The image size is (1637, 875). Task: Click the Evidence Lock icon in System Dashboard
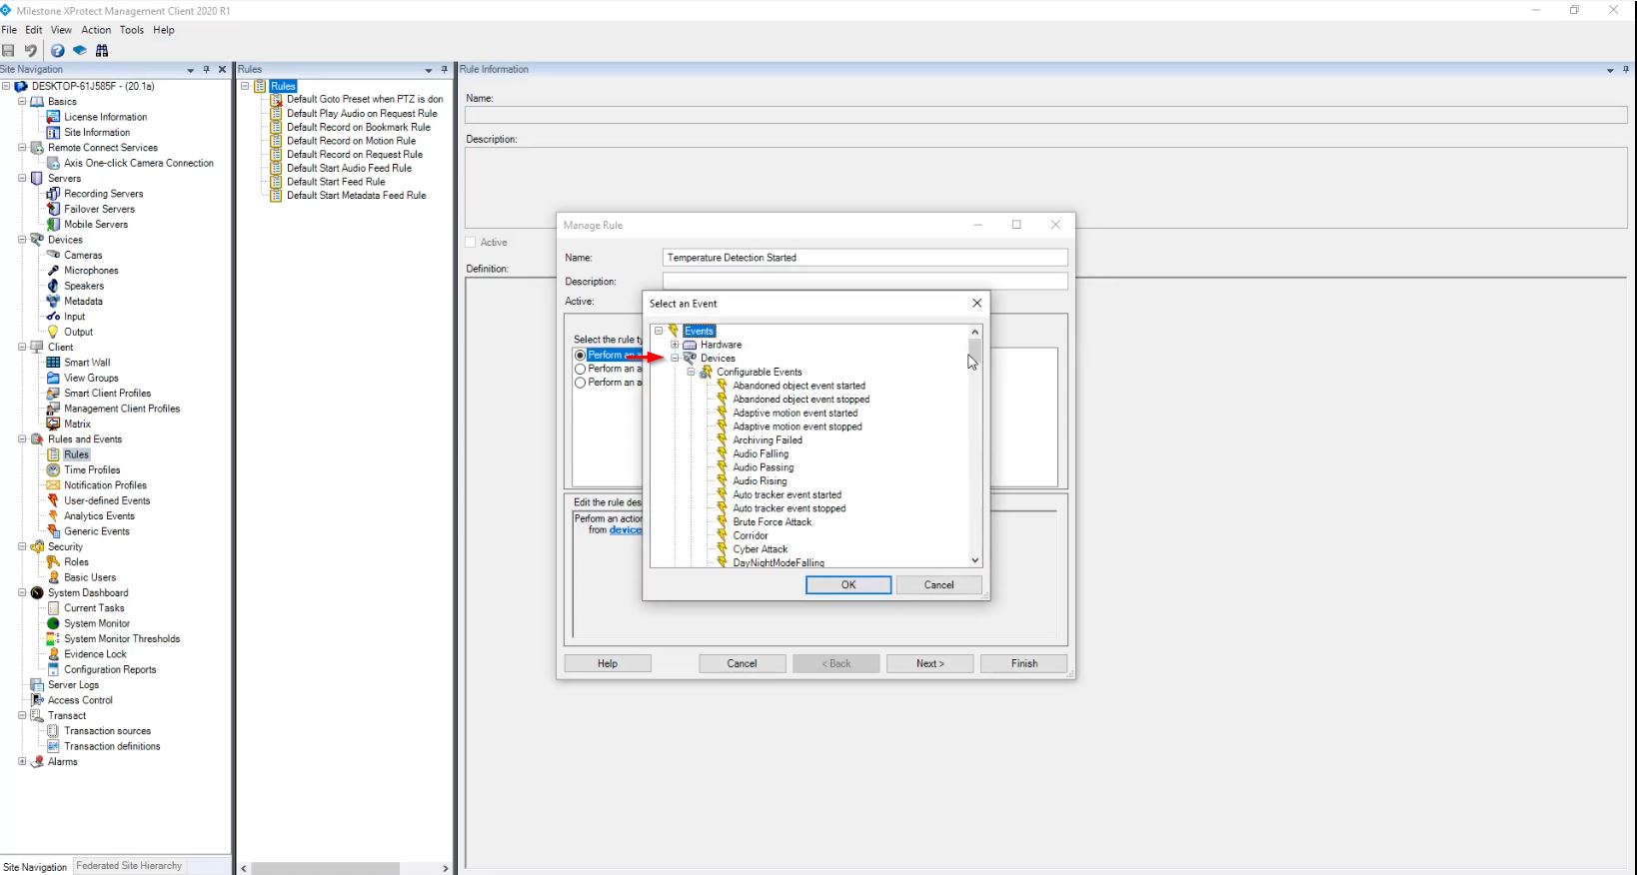54,654
